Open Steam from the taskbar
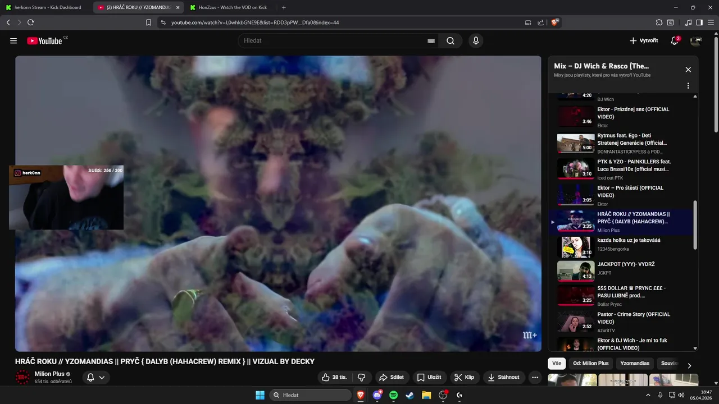Screen dimensions: 719x404 point(410,395)
